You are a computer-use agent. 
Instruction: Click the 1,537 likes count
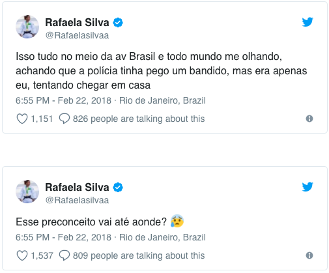click(42, 256)
